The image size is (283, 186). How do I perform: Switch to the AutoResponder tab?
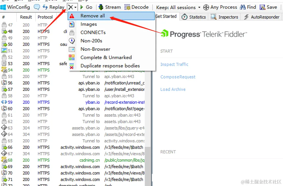262,17
